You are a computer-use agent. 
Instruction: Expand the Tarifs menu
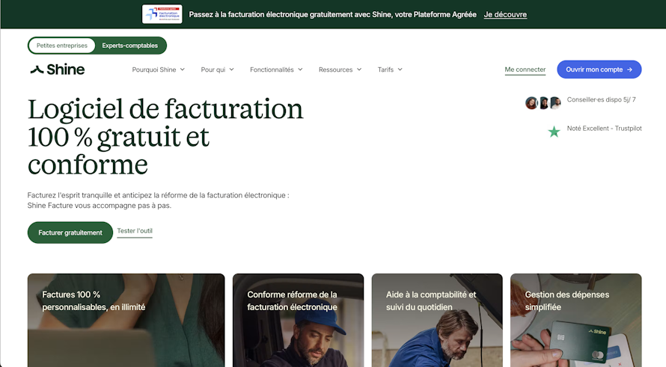390,70
